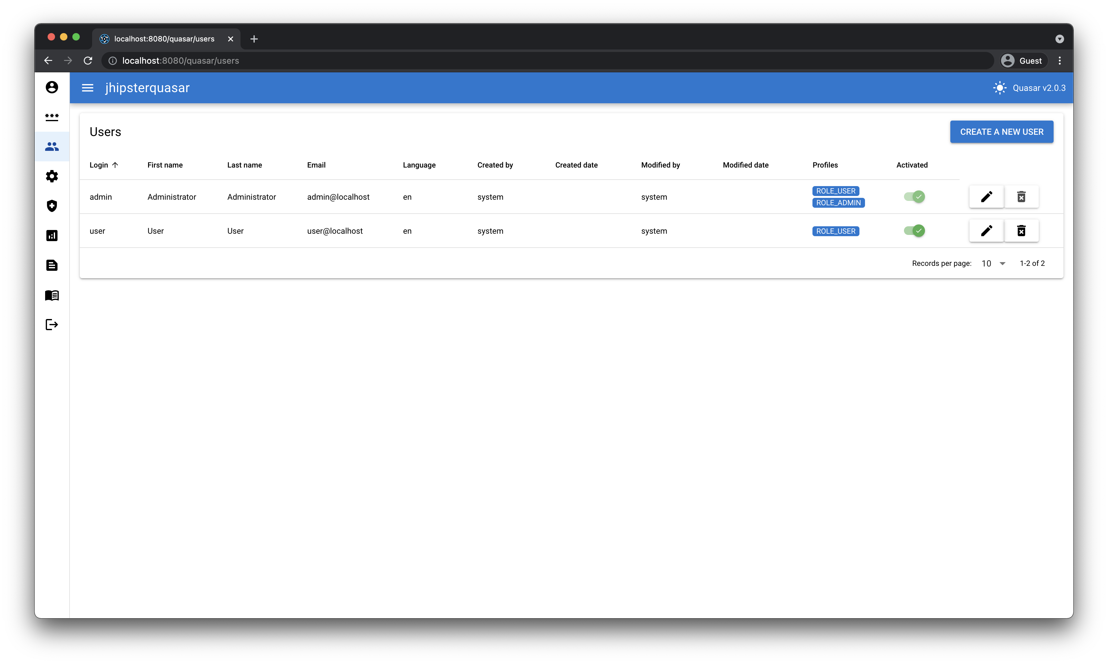Click the logout icon in sidebar
Screen dimensions: 1108x664
coord(52,324)
